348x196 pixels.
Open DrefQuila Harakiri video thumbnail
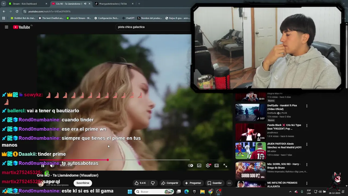click(x=250, y=112)
